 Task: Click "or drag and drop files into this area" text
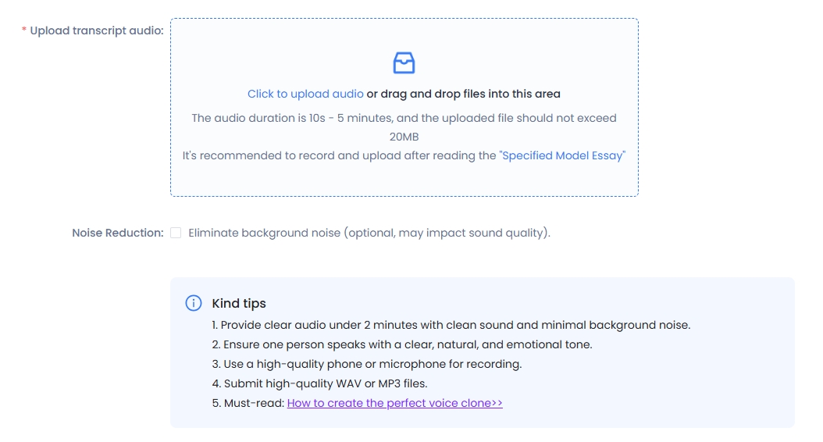[464, 94]
